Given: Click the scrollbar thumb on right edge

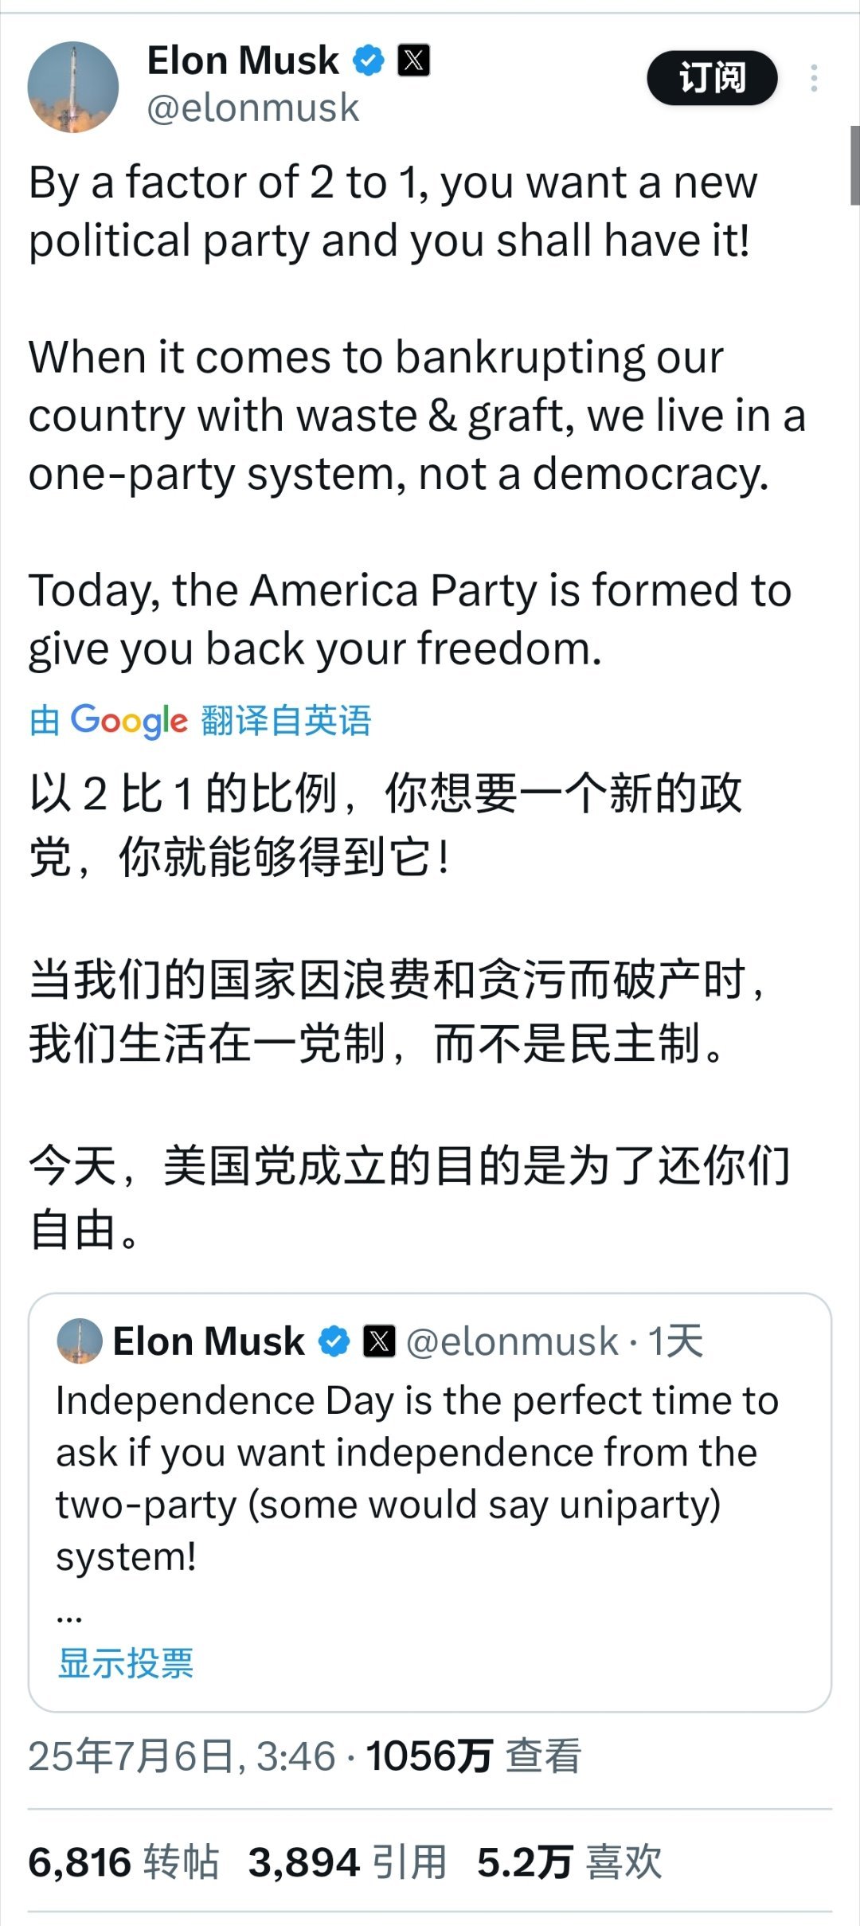Looking at the screenshot, I should point(854,166).
